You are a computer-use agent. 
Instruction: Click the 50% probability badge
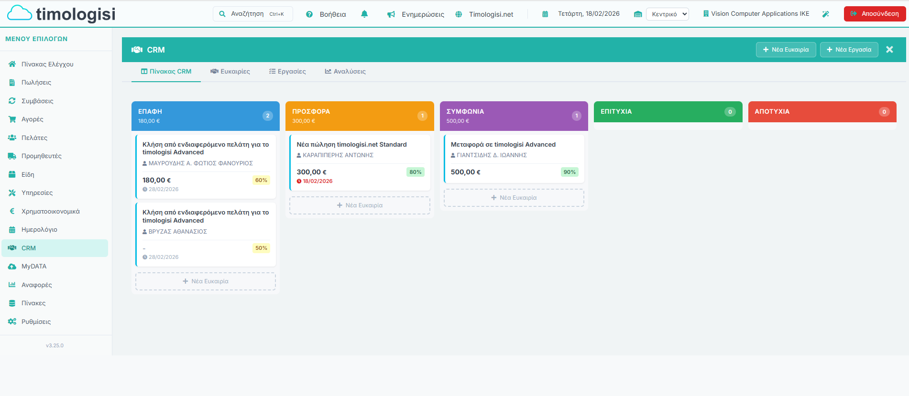point(261,248)
